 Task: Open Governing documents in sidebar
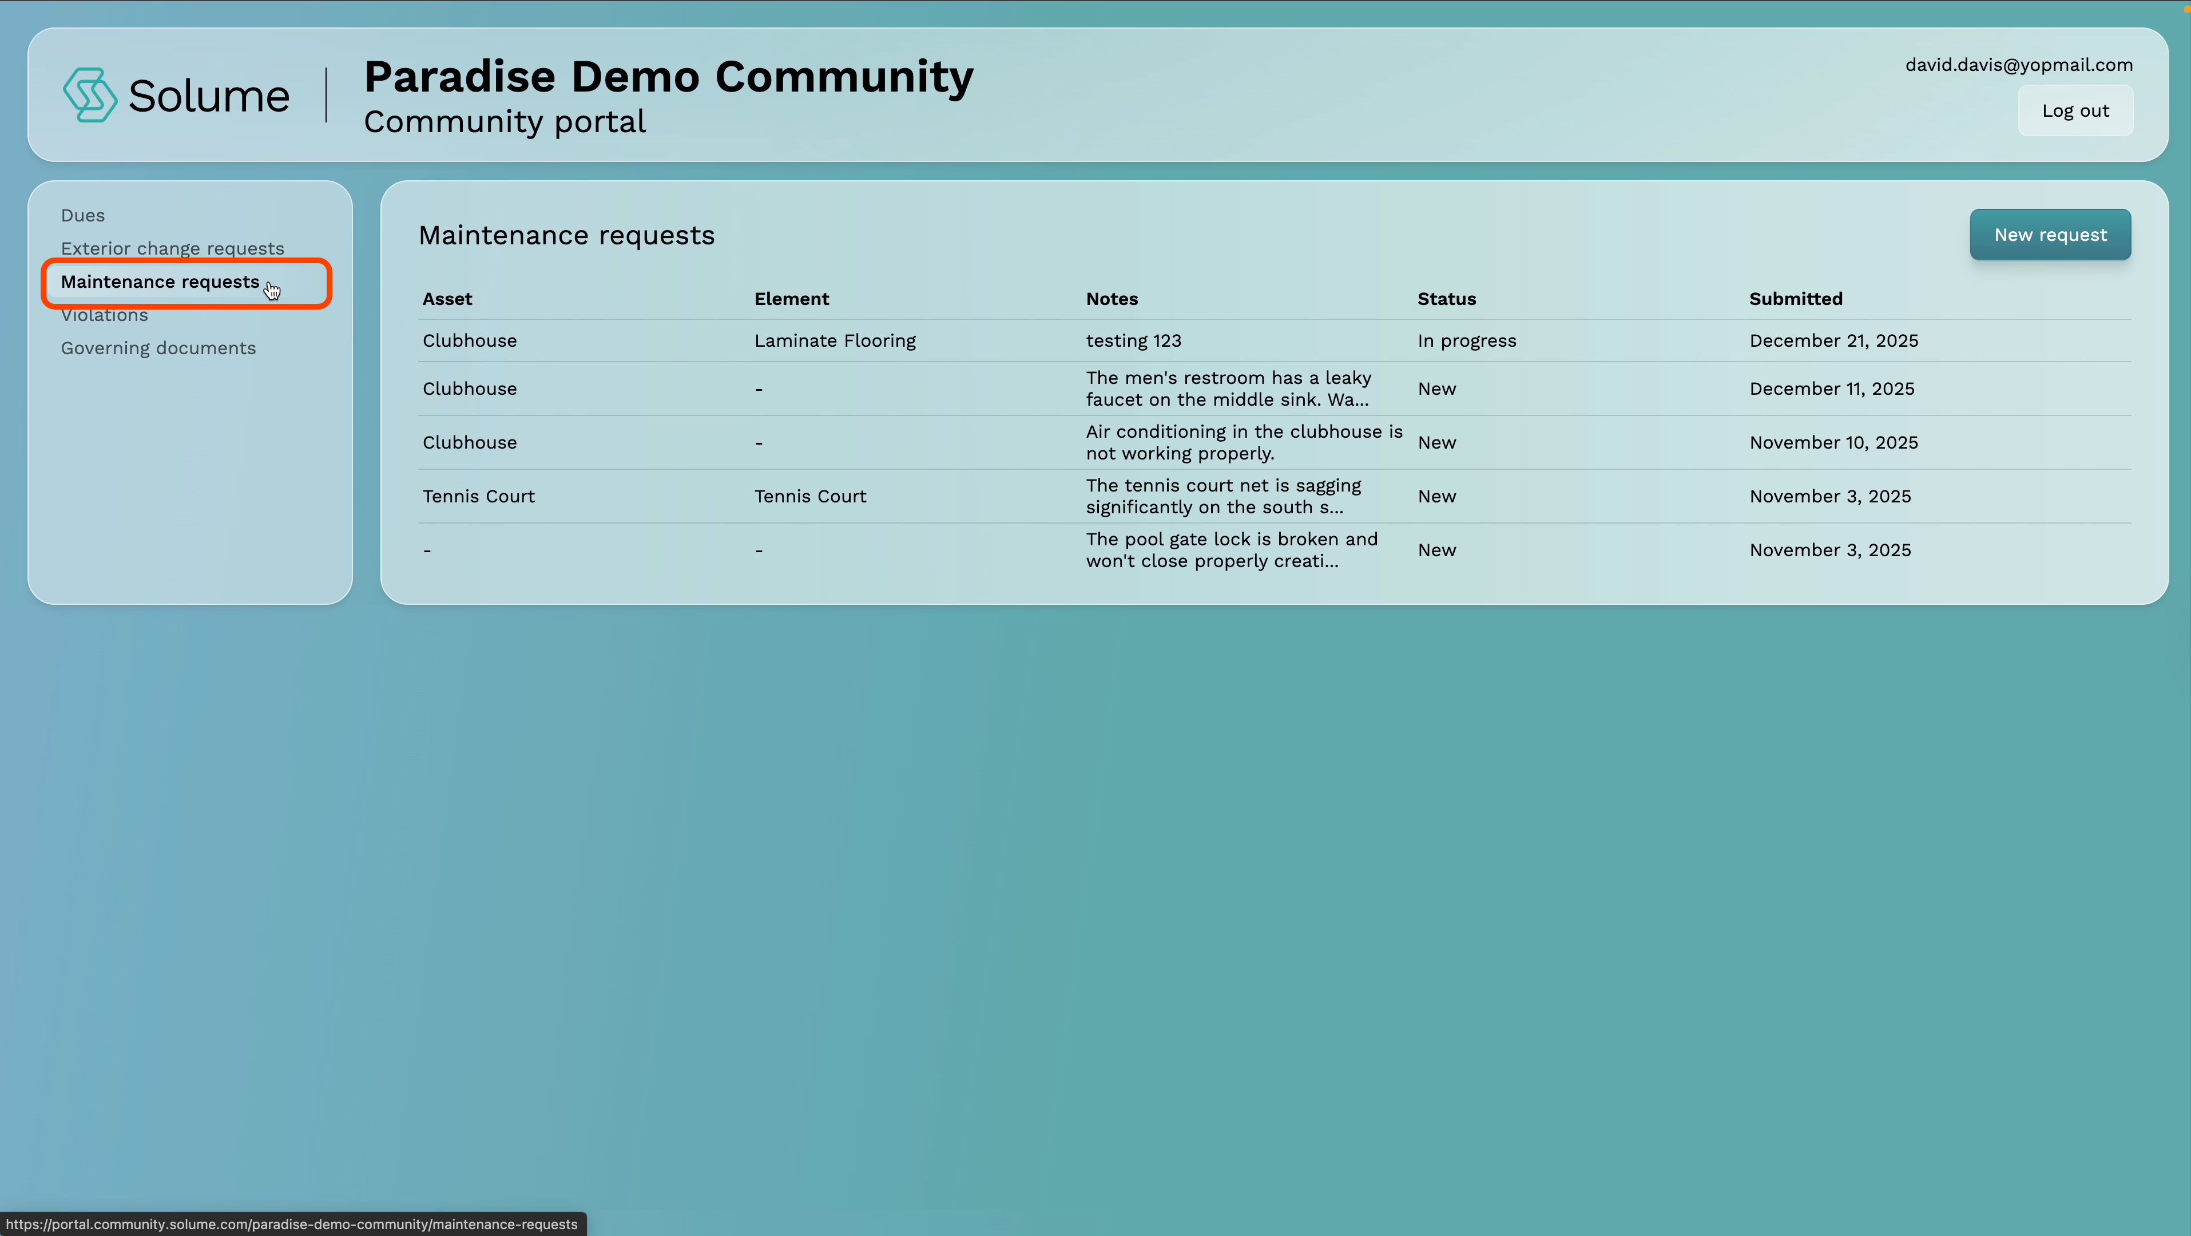[158, 348]
